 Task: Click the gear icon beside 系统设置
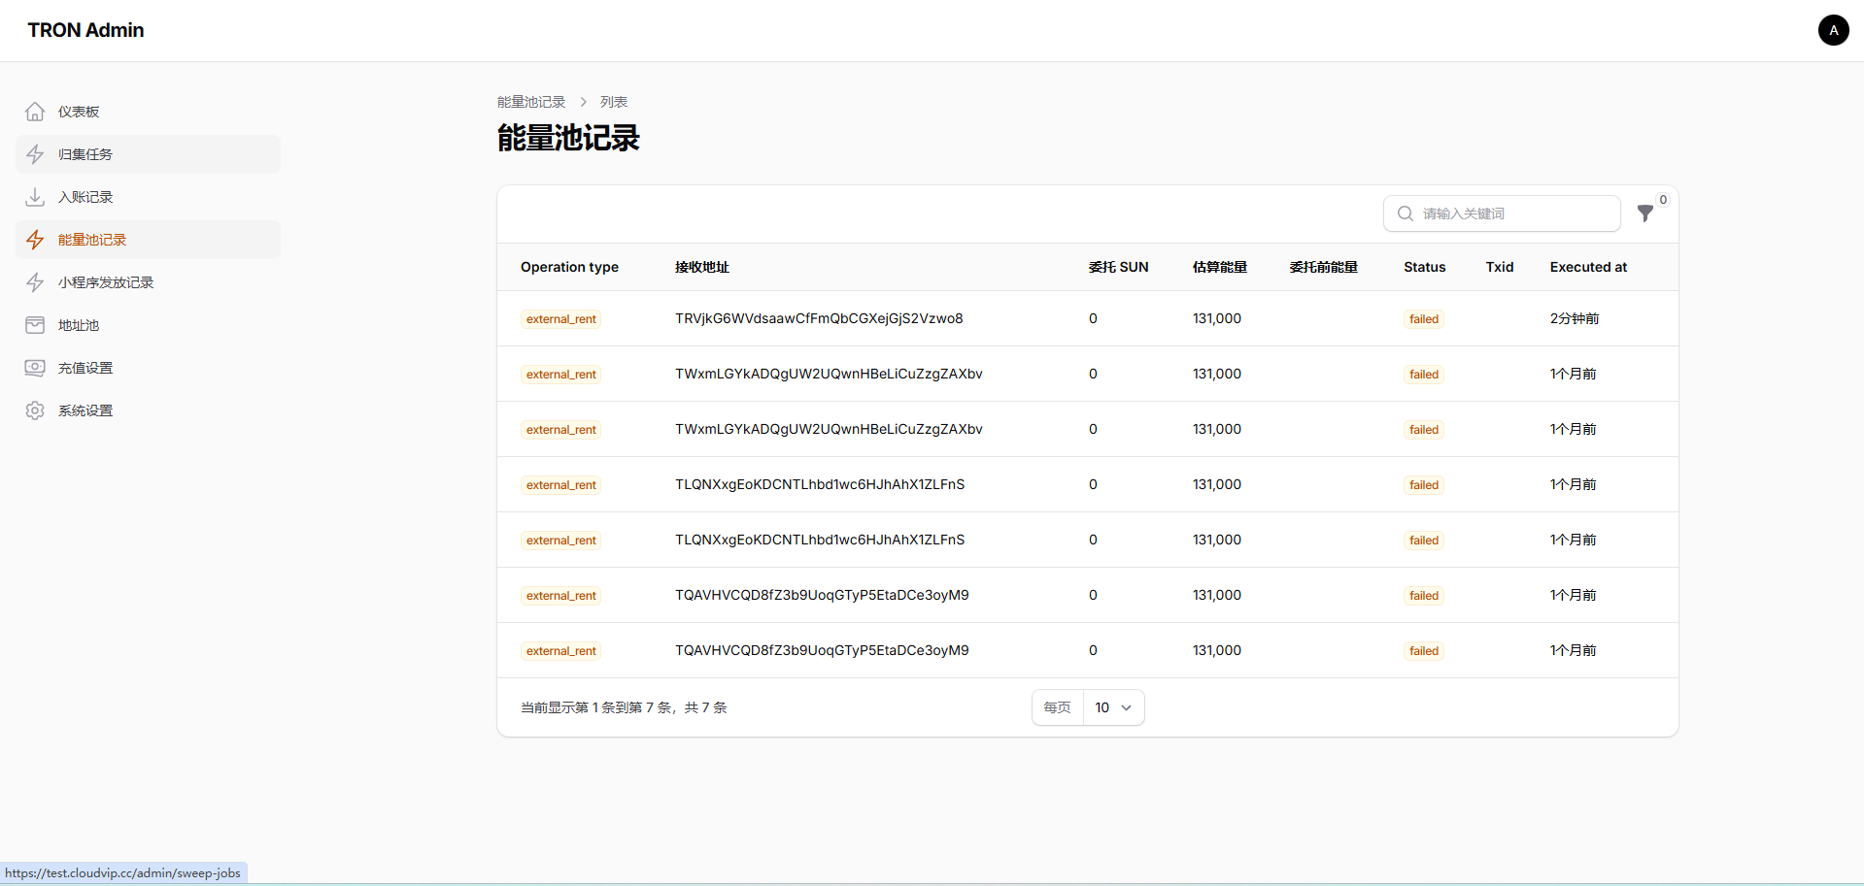35,410
